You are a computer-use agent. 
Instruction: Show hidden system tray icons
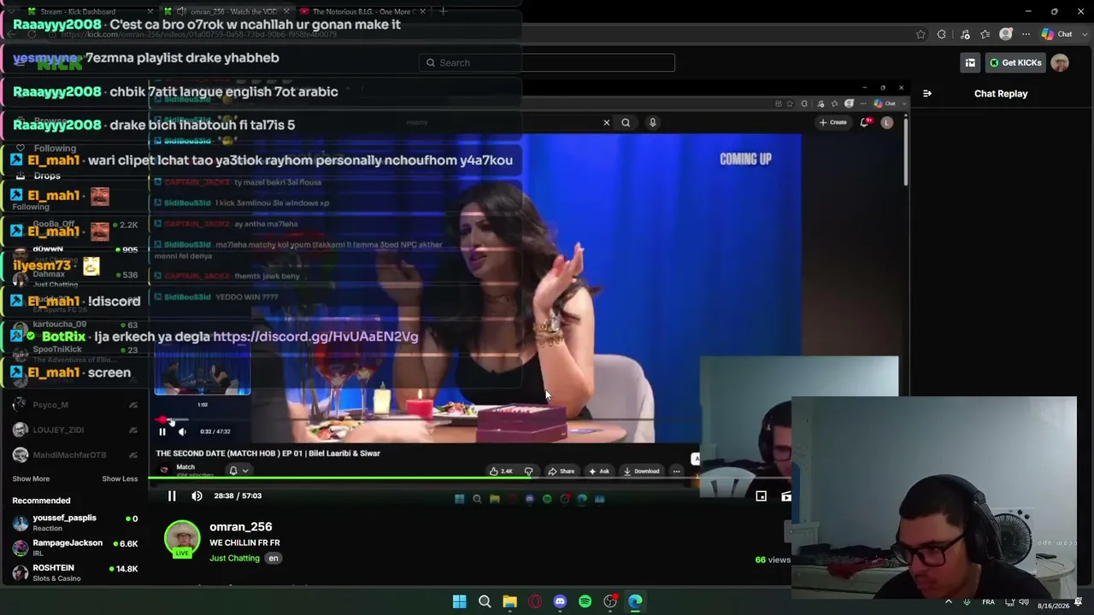[x=948, y=602]
